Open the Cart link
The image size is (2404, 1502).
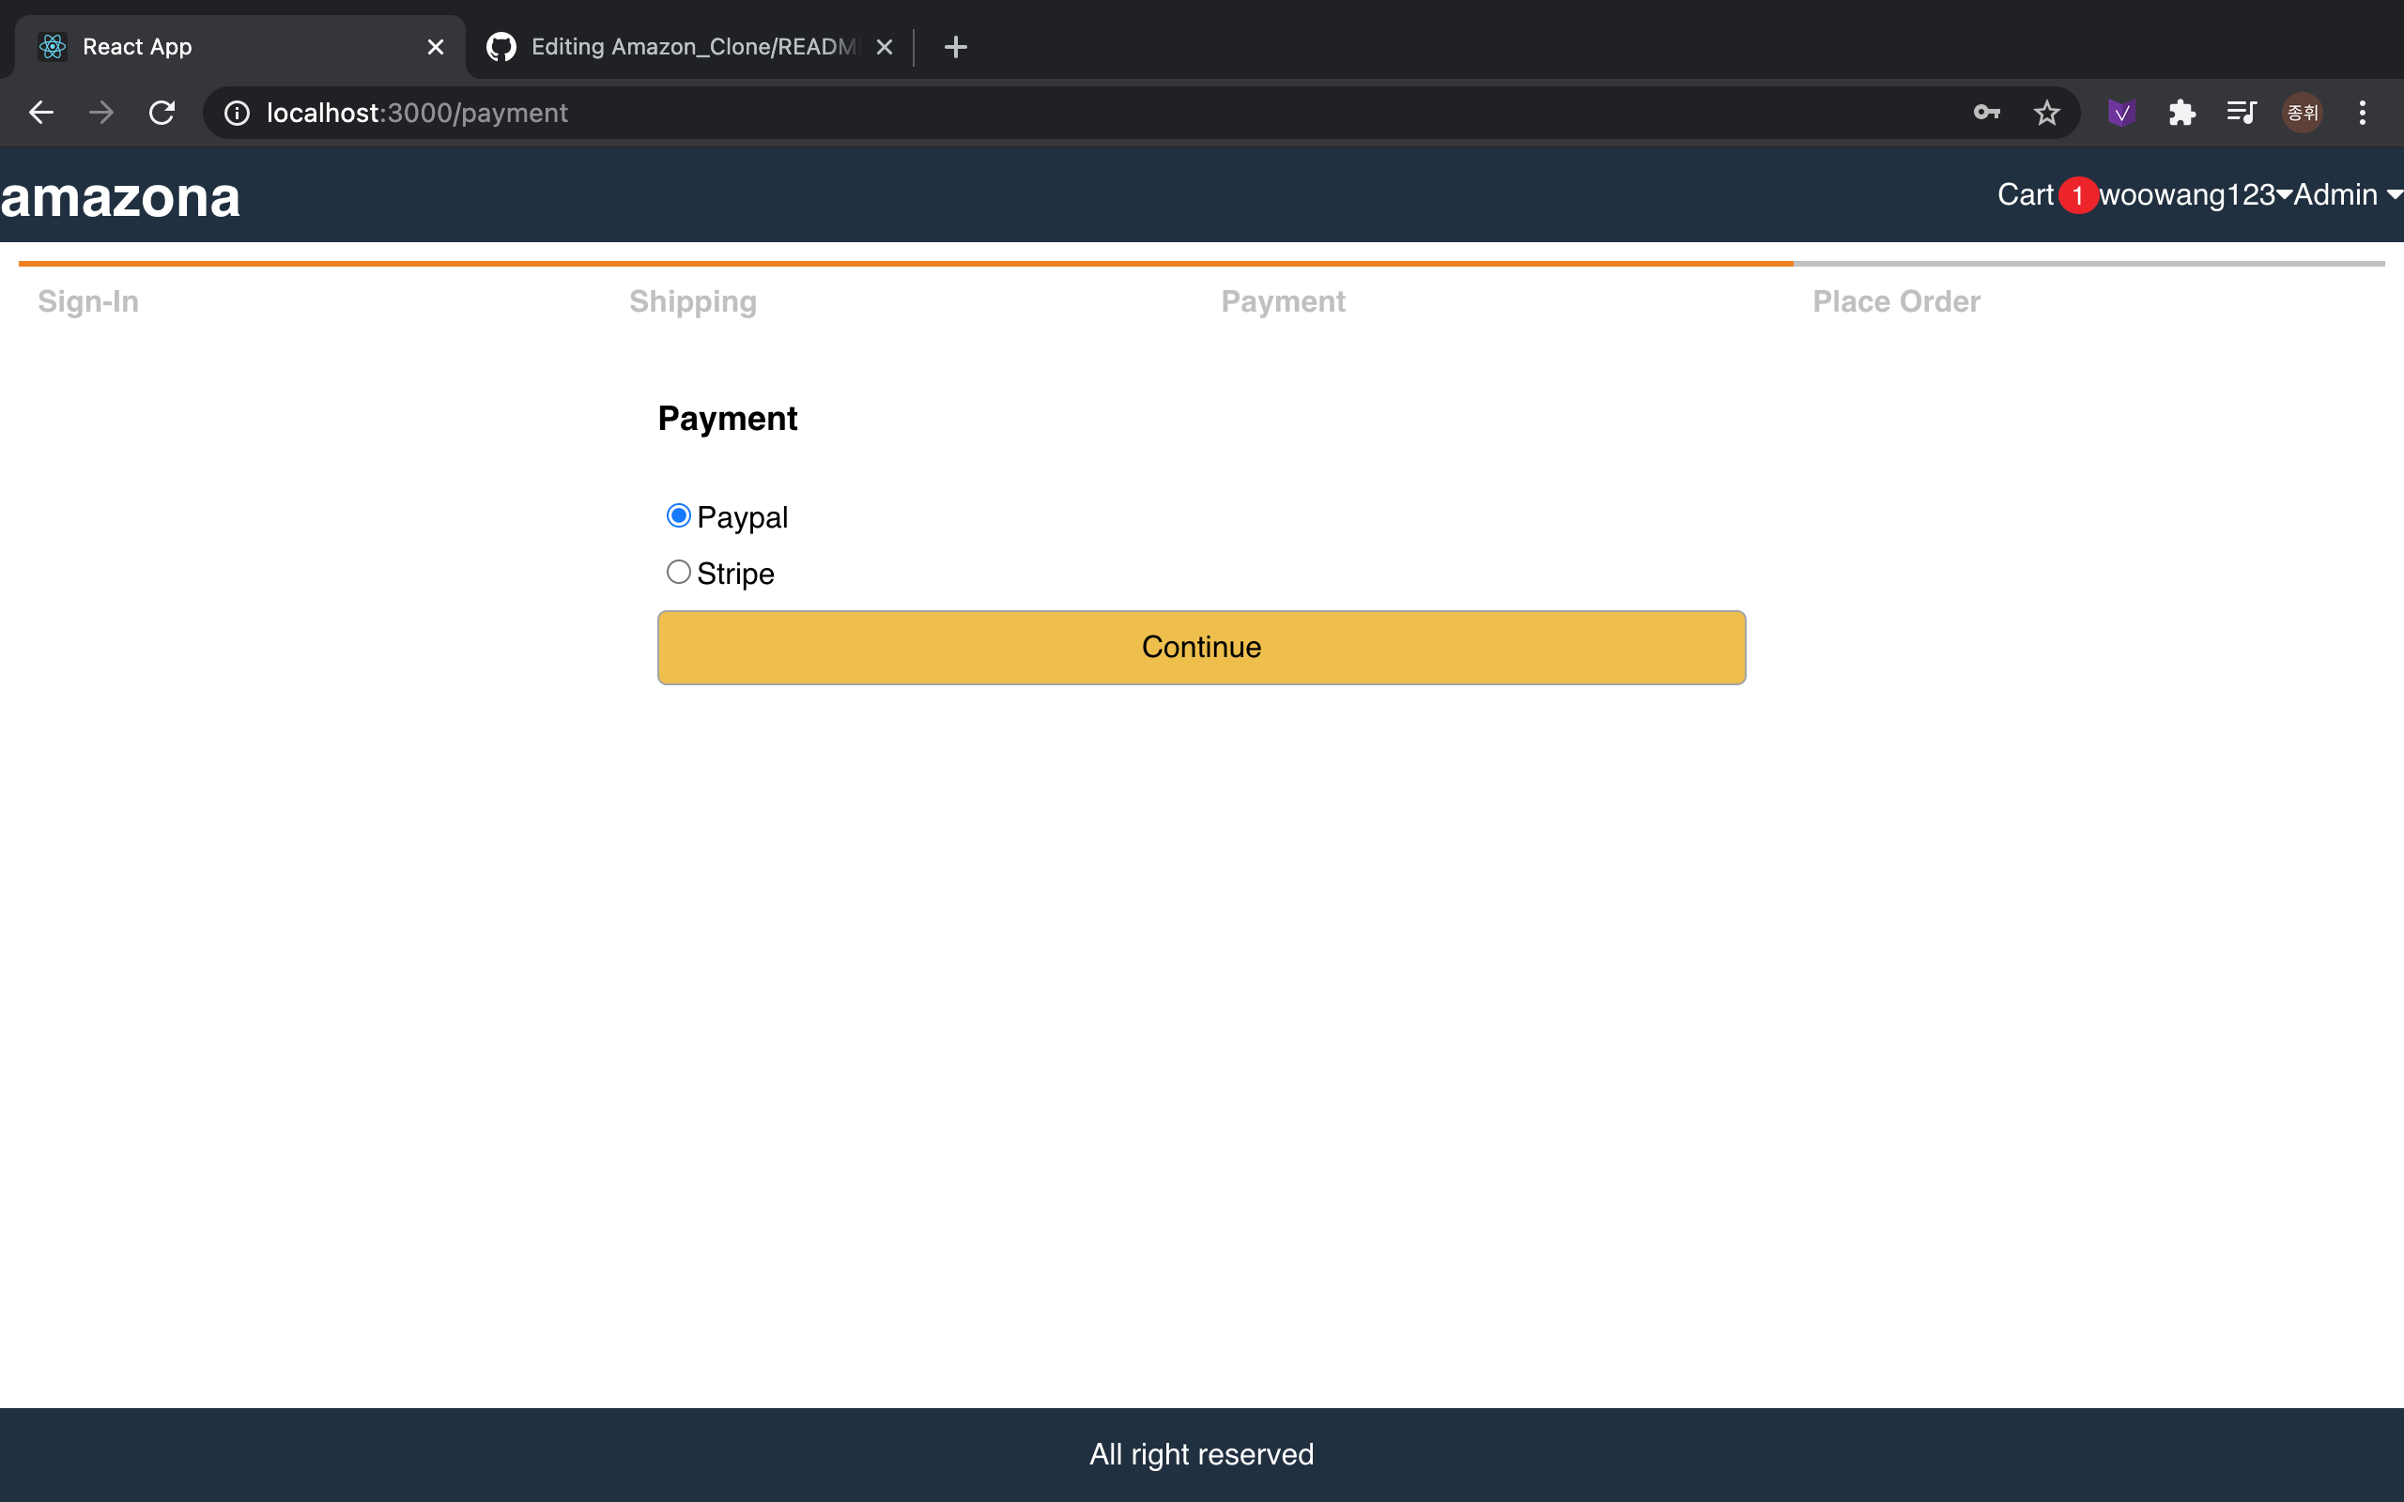tap(2025, 194)
